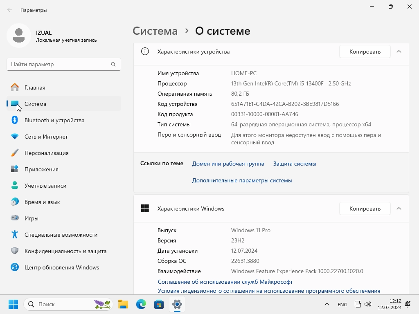Click the Apps icon in sidebar
Screen dimensions: 419x314
tap(15, 169)
